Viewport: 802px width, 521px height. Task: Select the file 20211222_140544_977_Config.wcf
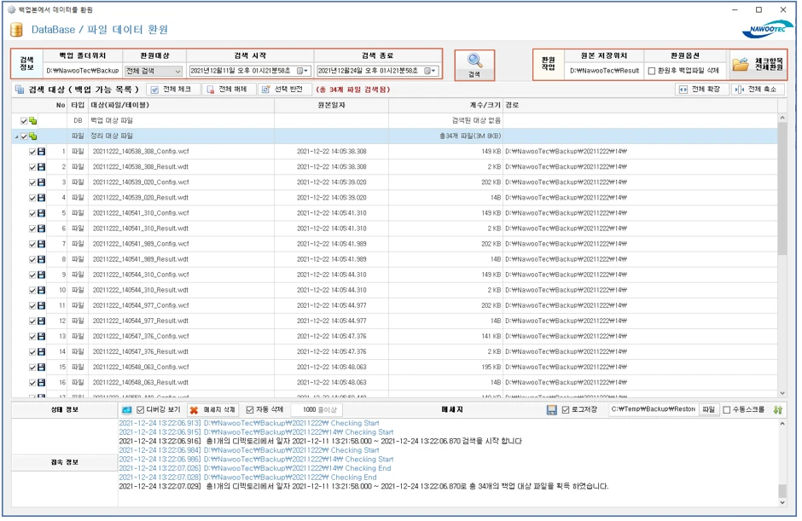coord(141,305)
